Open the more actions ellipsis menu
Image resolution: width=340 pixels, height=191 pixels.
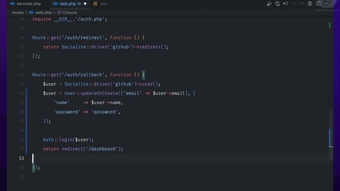pyautogui.click(x=326, y=4)
